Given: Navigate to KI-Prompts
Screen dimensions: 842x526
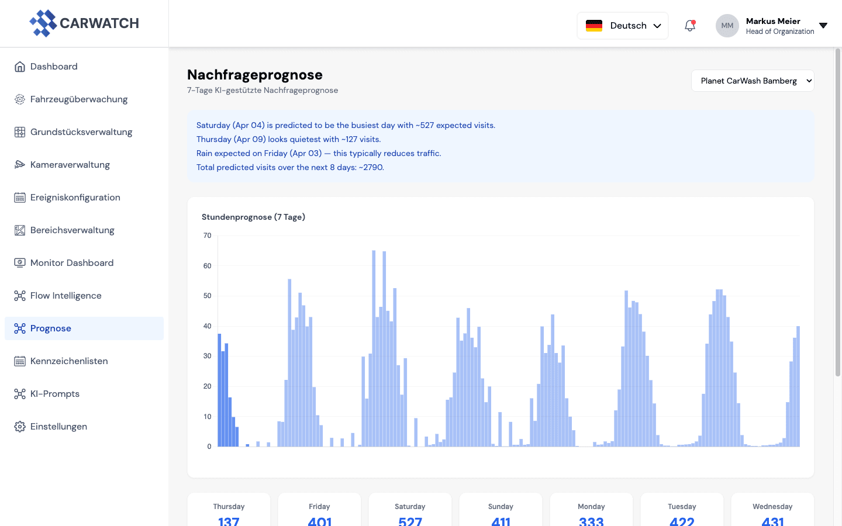Looking at the screenshot, I should [x=55, y=394].
